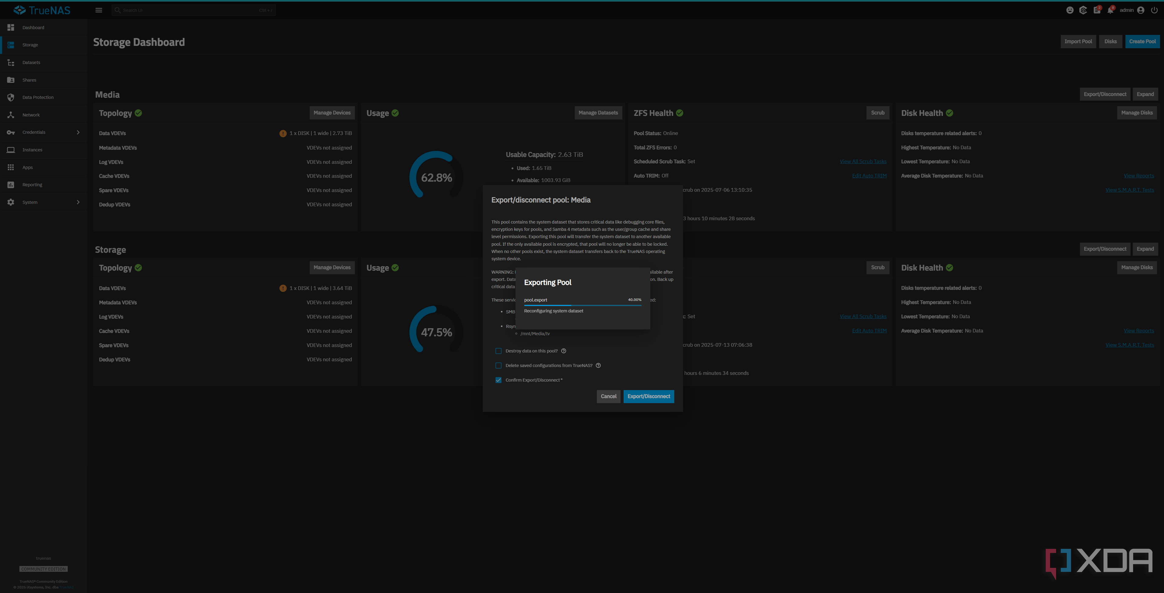1164x593 pixels.
Task: Open the running jobs clipboard icon
Action: click(1097, 10)
